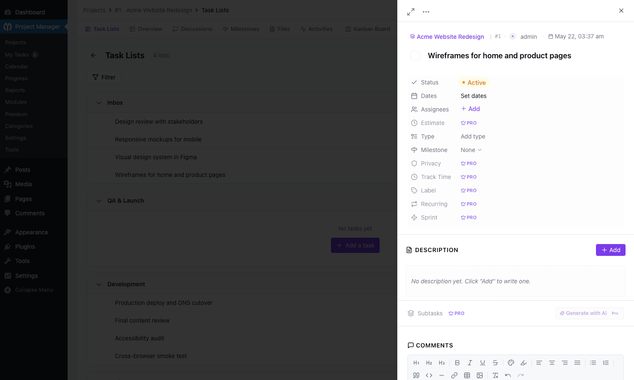The image size is (634, 380).
Task: Open the three-dot more options menu
Action: [426, 12]
